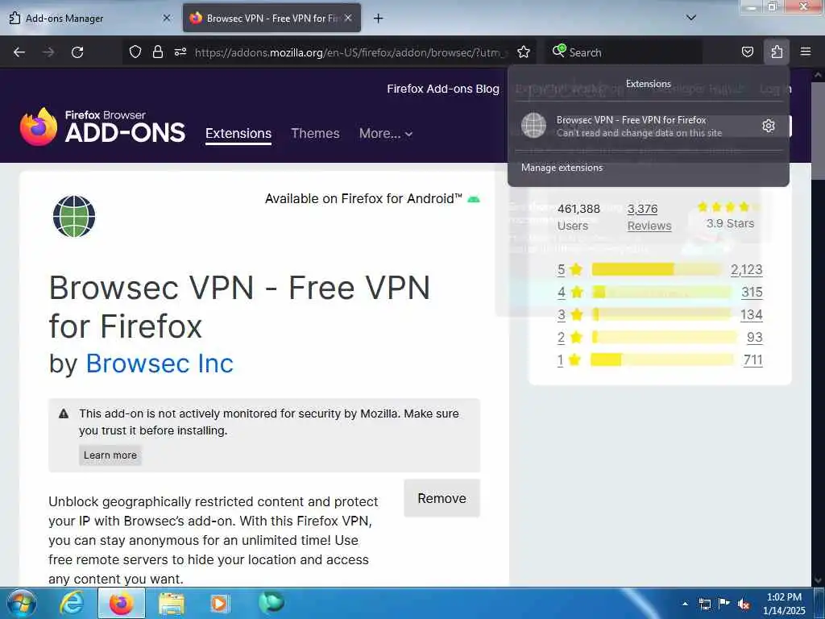Open the Windows Start menu

point(20,604)
